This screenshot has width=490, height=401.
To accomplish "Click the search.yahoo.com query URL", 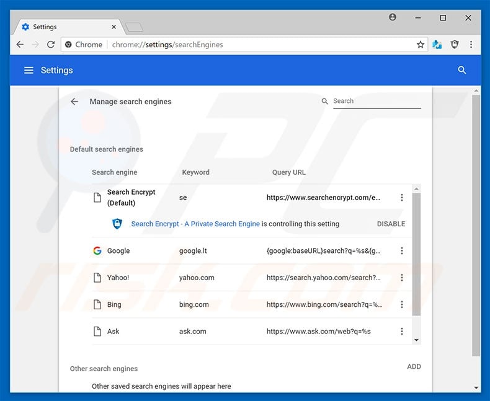I will coord(323,278).
